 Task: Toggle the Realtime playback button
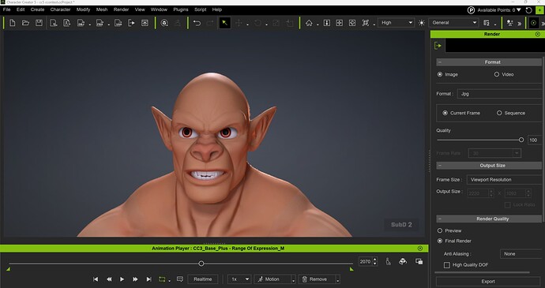point(203,279)
